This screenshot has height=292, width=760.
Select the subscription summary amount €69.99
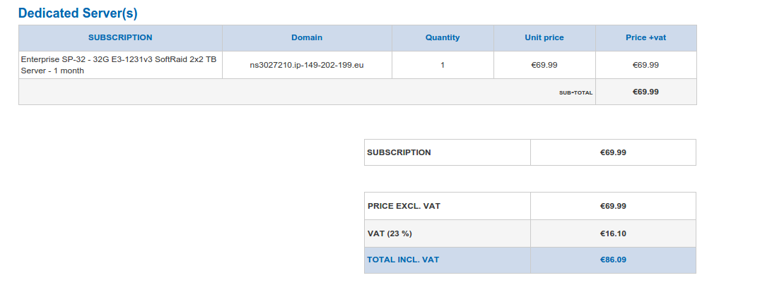point(613,152)
